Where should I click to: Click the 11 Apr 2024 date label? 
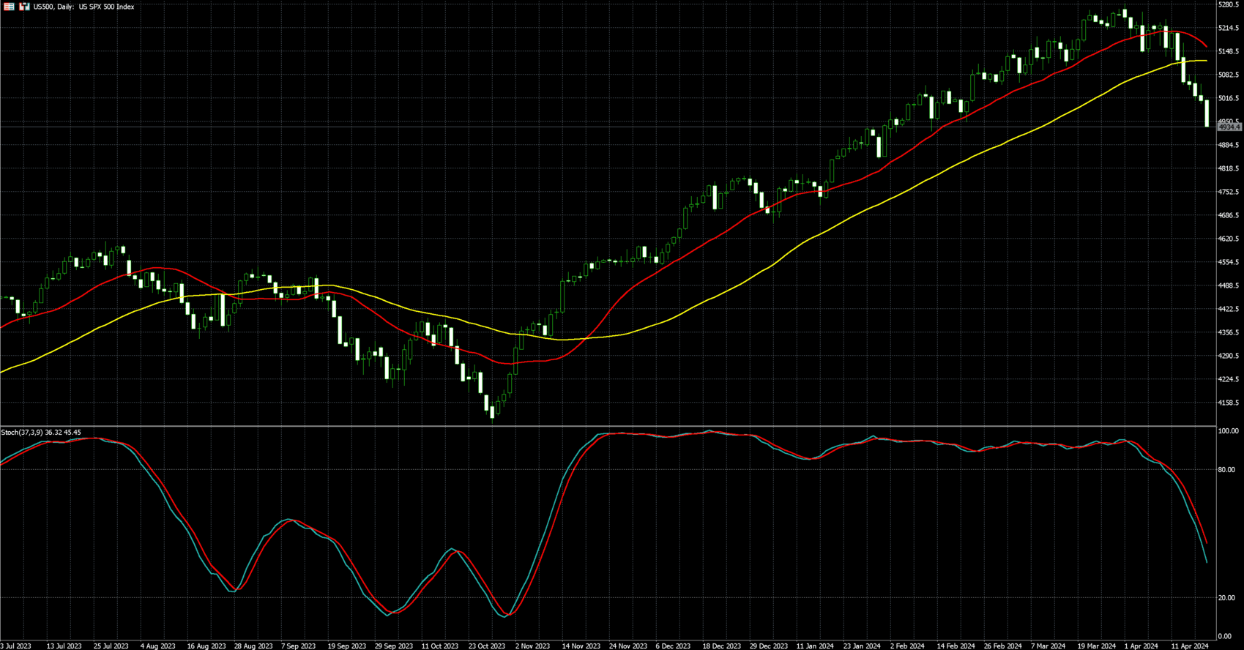tap(1190, 646)
